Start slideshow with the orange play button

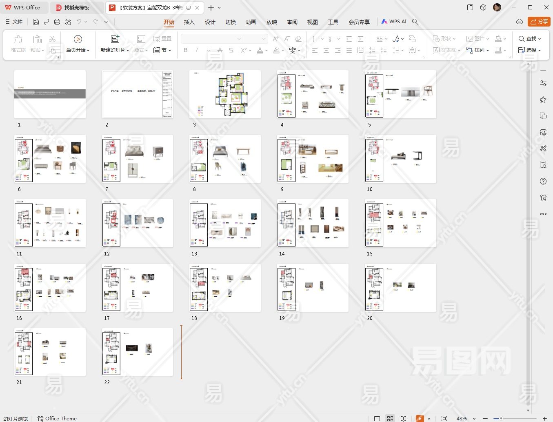(x=420, y=418)
